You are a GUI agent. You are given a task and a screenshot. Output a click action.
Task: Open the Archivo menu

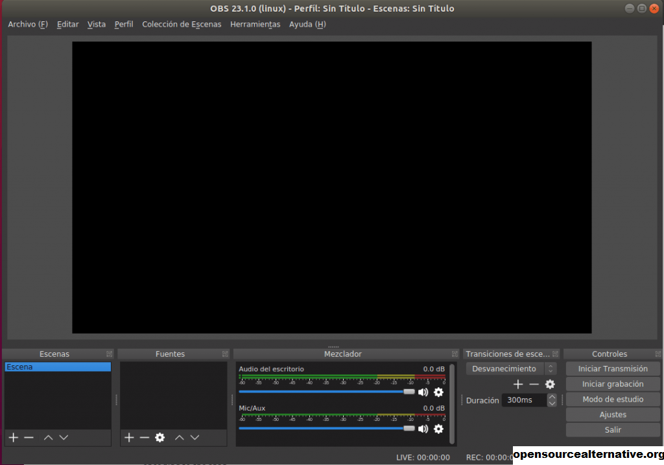(28, 25)
